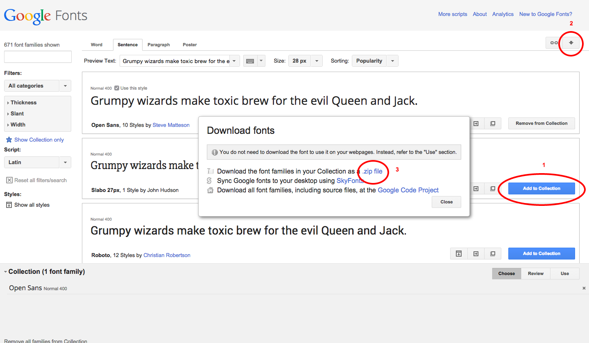589x343 pixels.
Task: Click into the Preview Text field
Action: point(175,61)
